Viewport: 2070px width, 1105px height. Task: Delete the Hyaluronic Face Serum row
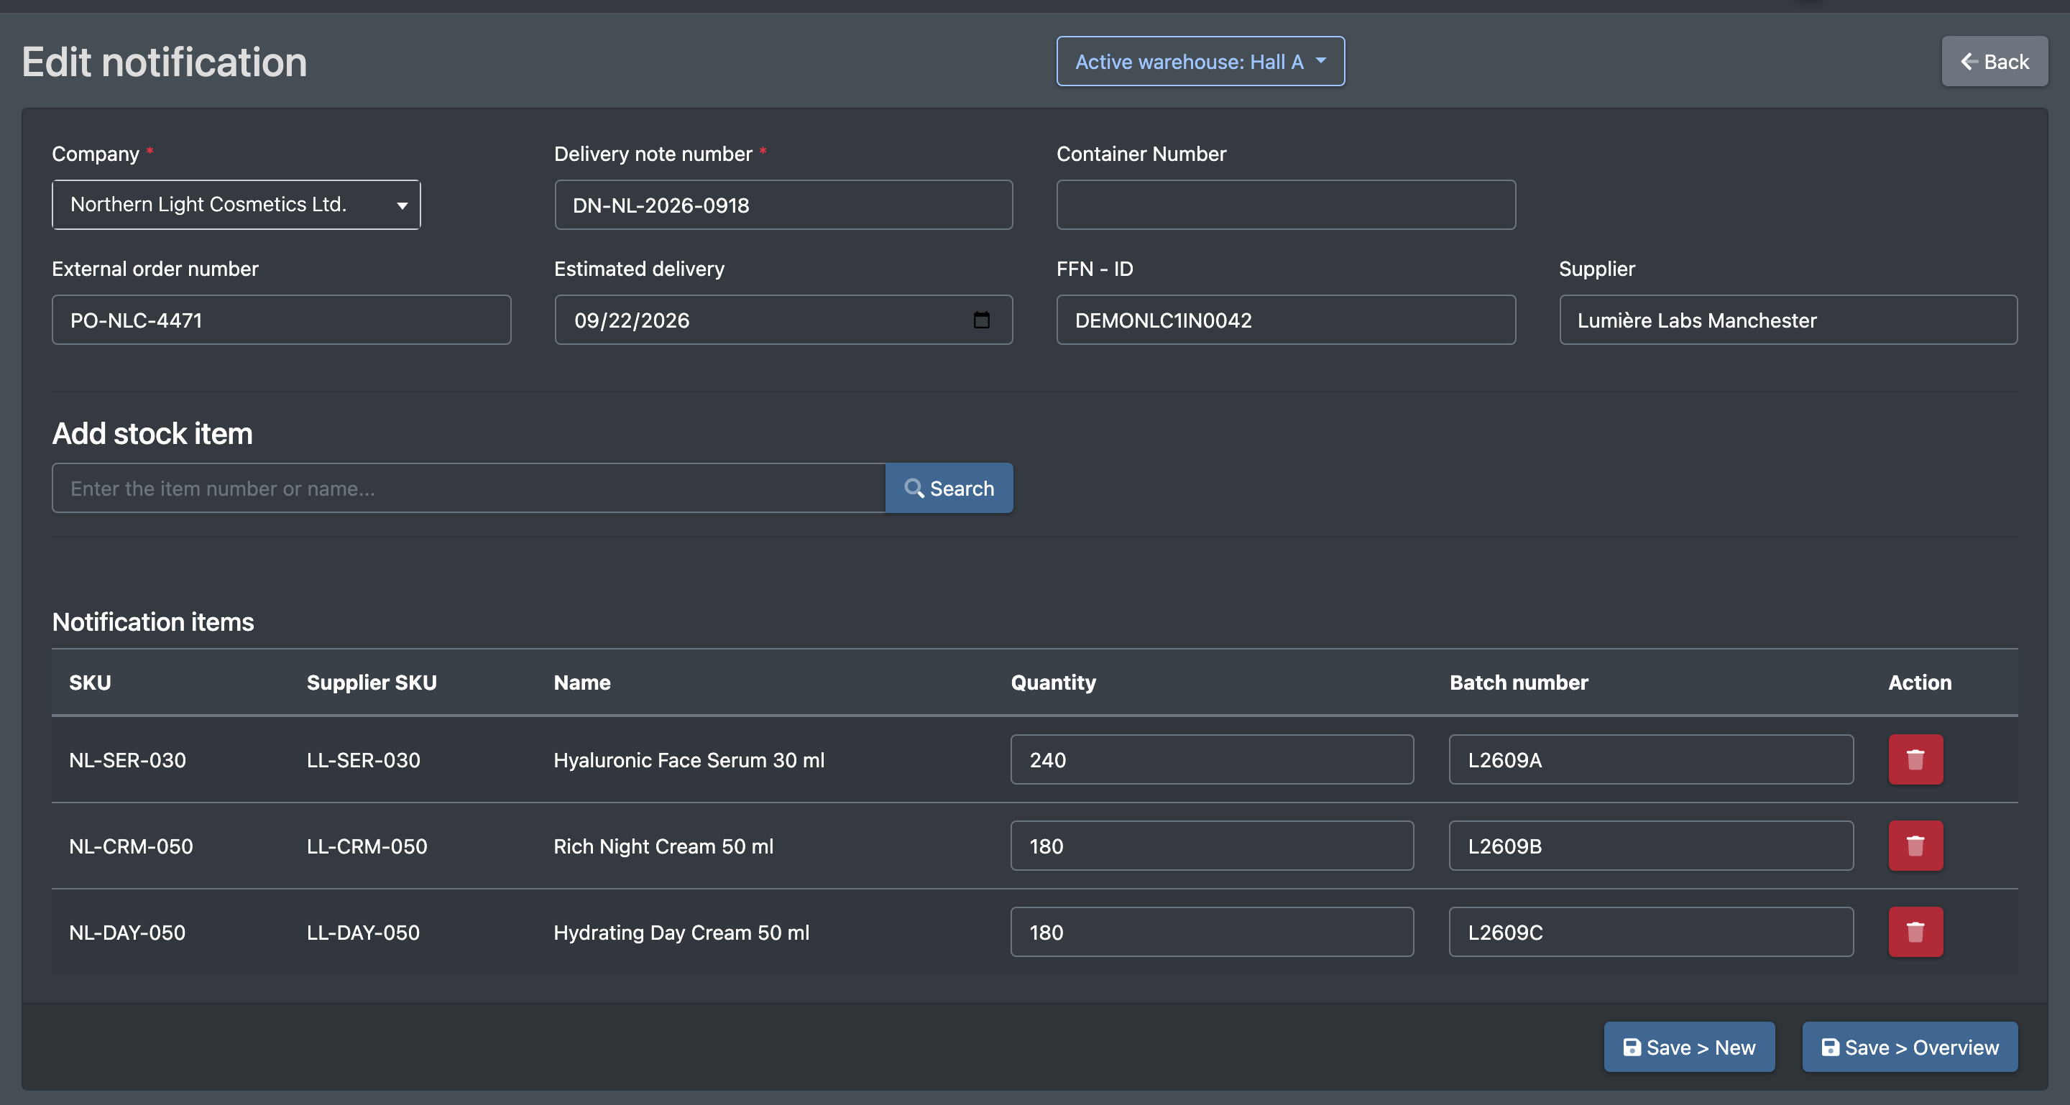point(1915,759)
